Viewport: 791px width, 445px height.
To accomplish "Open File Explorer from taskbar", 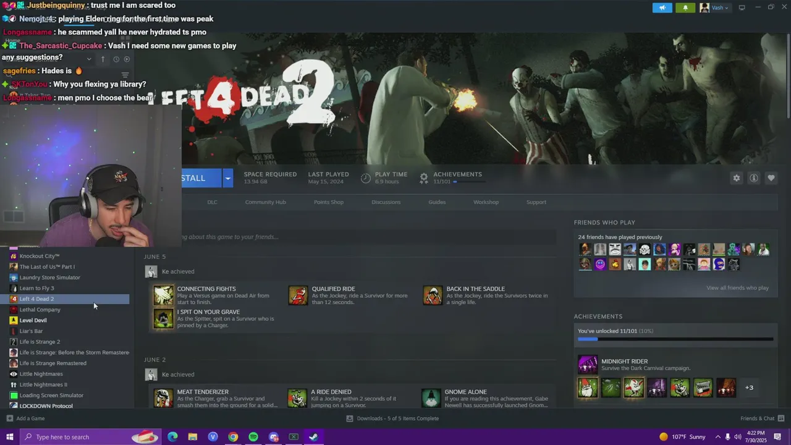I will (x=193, y=437).
